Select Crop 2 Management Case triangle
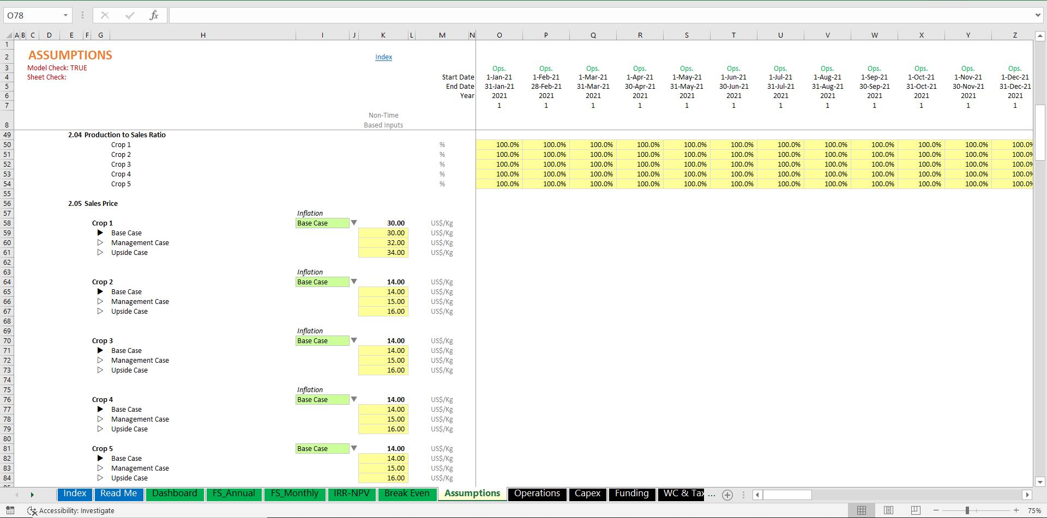Screen dimensions: 1047x518 (100, 301)
